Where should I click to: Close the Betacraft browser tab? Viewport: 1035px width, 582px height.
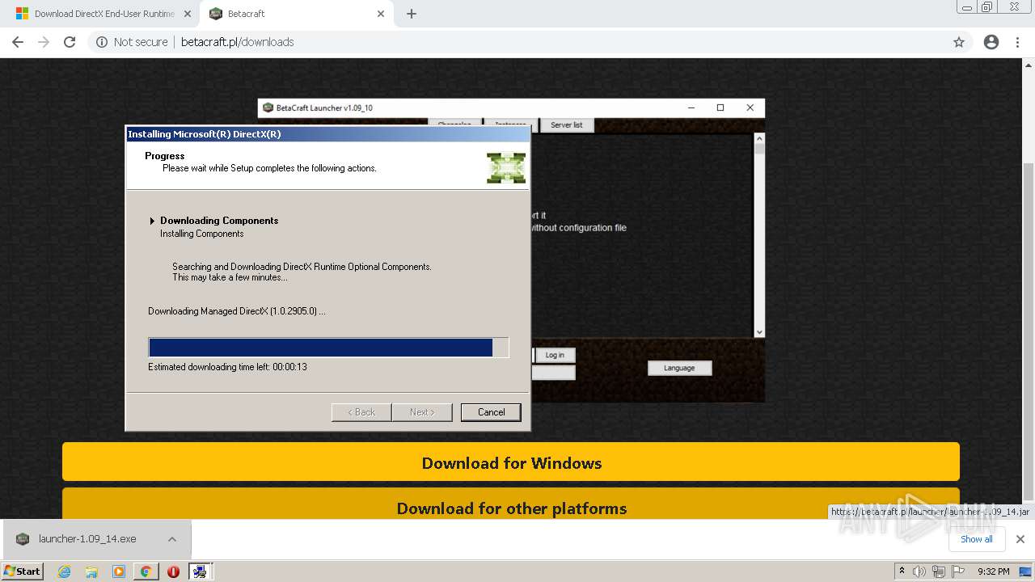click(381, 14)
